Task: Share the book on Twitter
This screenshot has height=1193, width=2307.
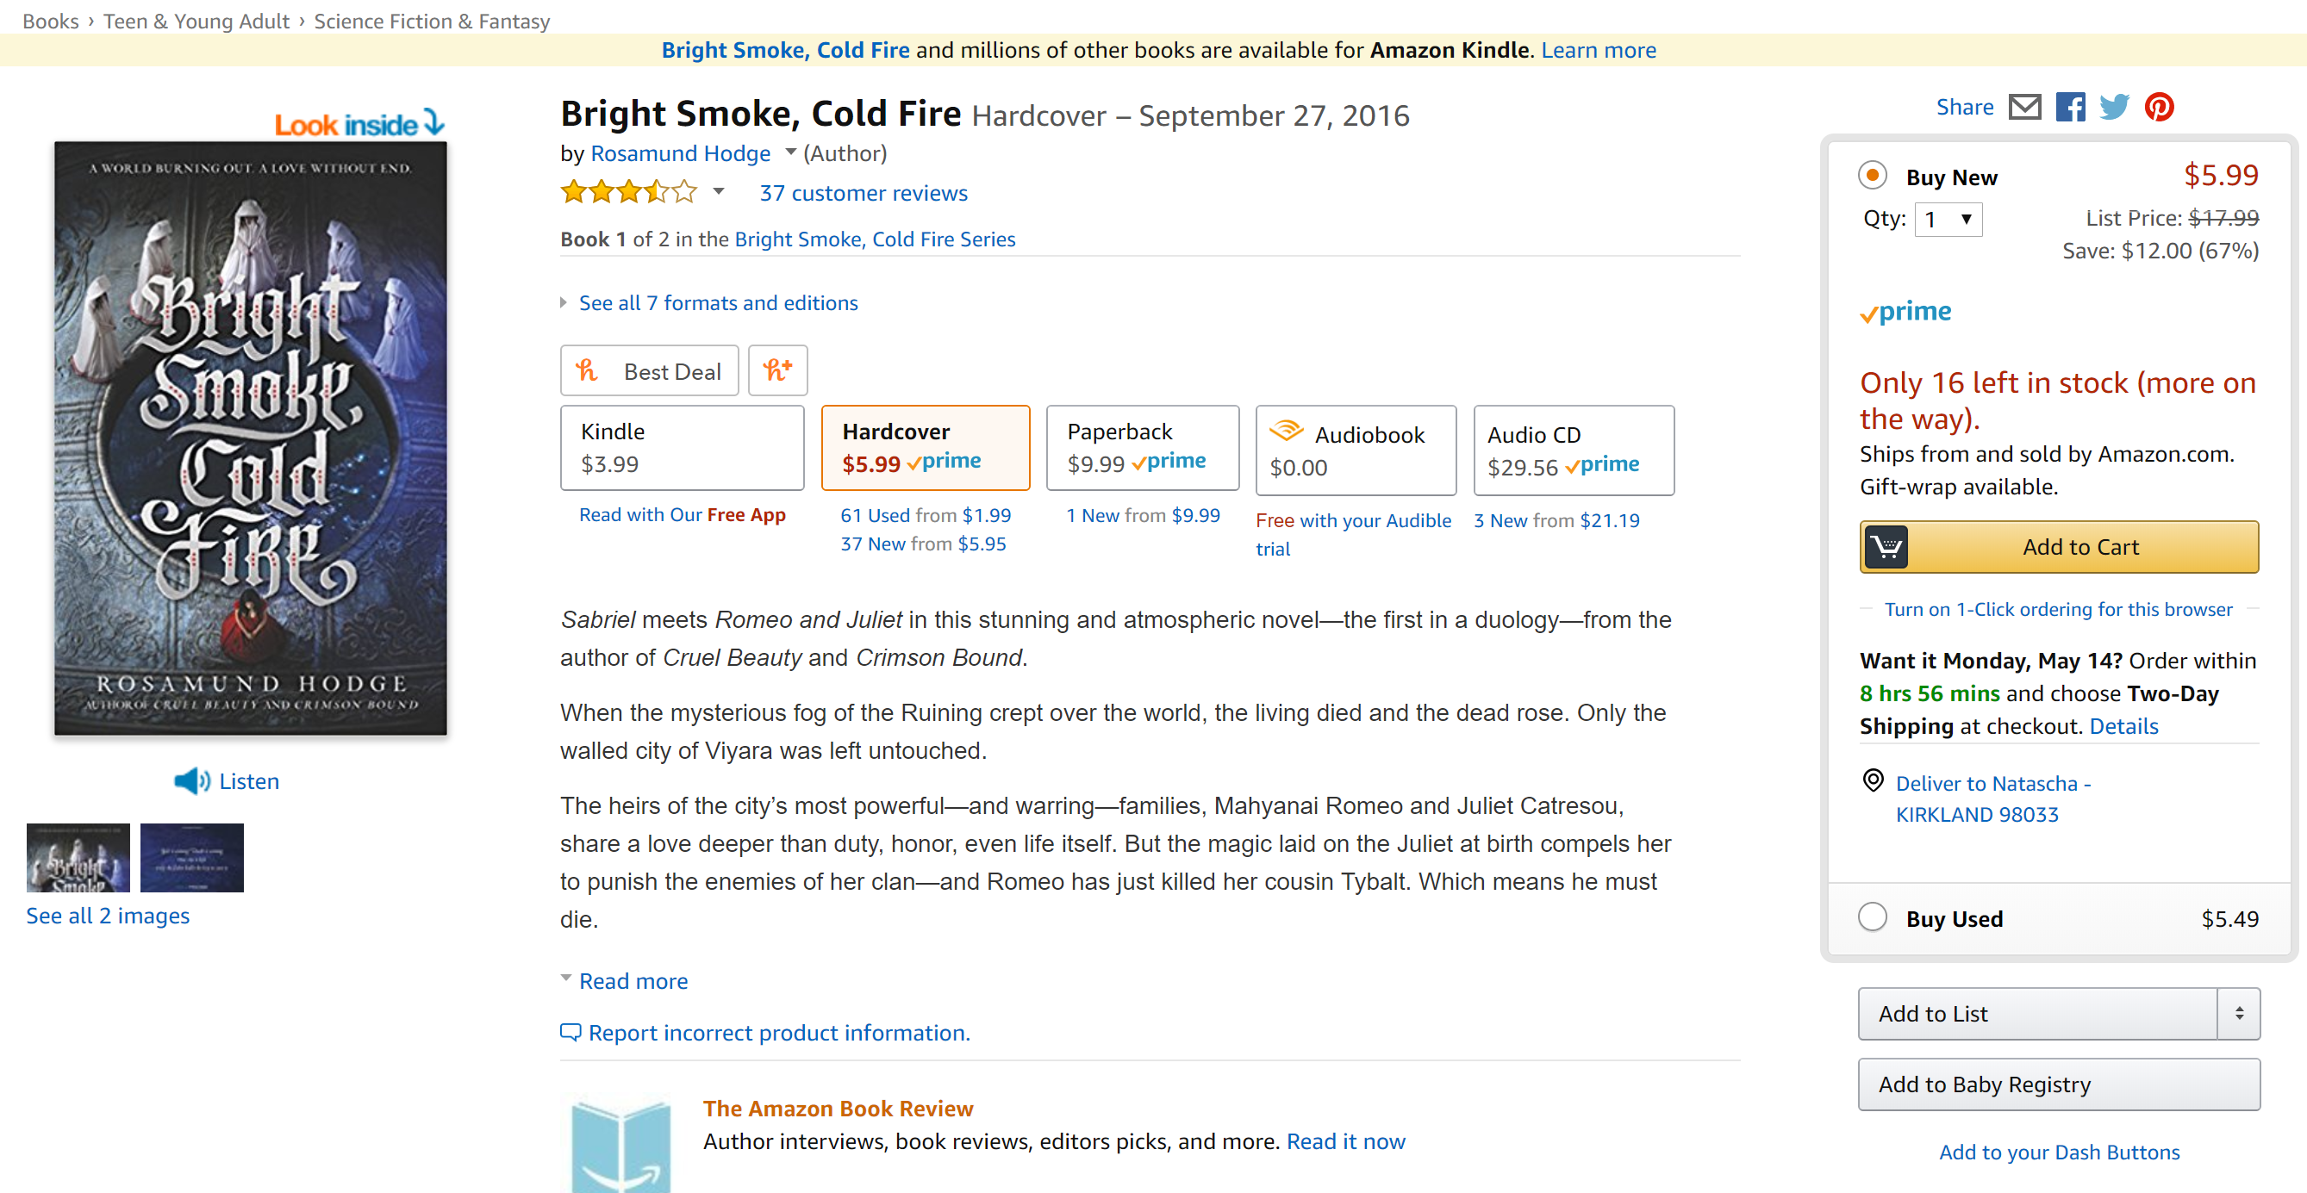Action: [x=2115, y=107]
